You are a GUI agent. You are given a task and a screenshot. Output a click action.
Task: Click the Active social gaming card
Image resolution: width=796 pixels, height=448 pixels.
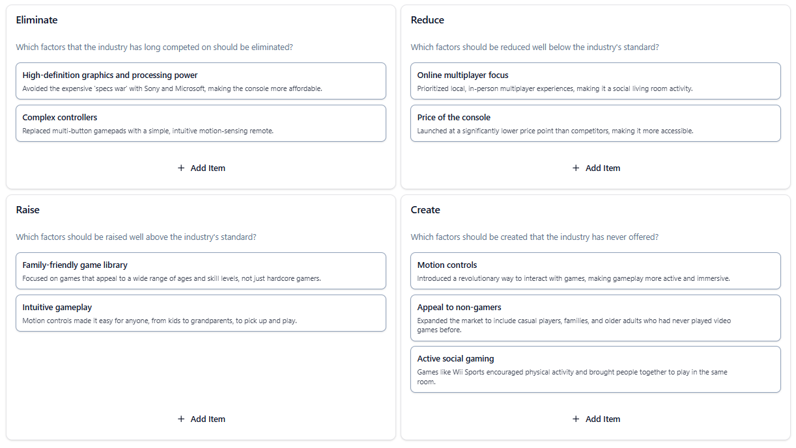coord(595,369)
